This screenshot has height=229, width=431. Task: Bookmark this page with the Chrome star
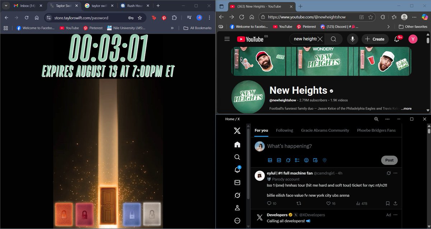[140, 18]
